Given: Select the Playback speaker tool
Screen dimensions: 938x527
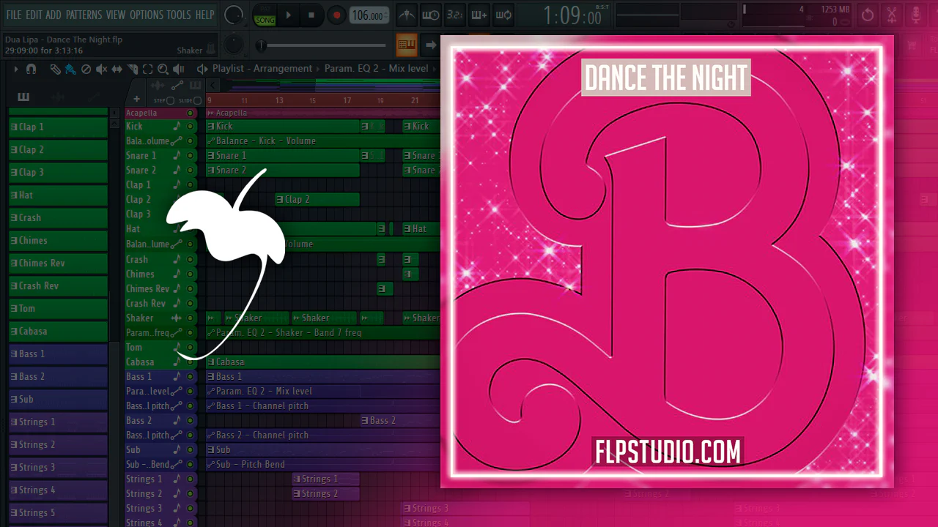Looking at the screenshot, I should (178, 69).
